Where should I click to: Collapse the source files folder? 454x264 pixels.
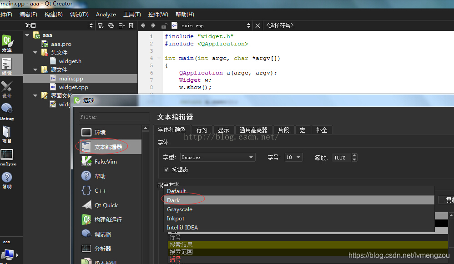[x=35, y=70]
